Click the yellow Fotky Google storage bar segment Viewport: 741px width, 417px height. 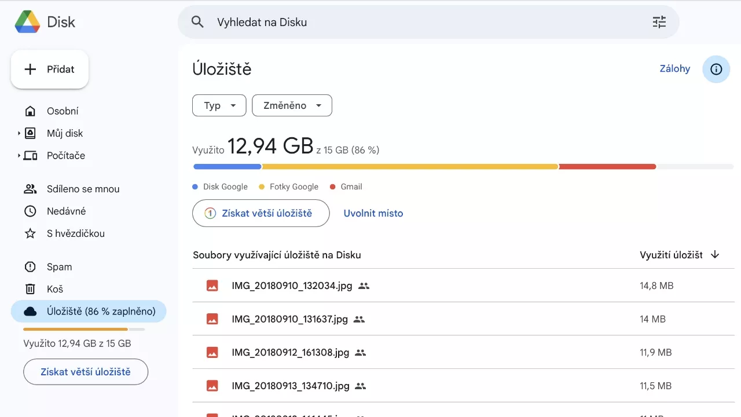pyautogui.click(x=410, y=167)
